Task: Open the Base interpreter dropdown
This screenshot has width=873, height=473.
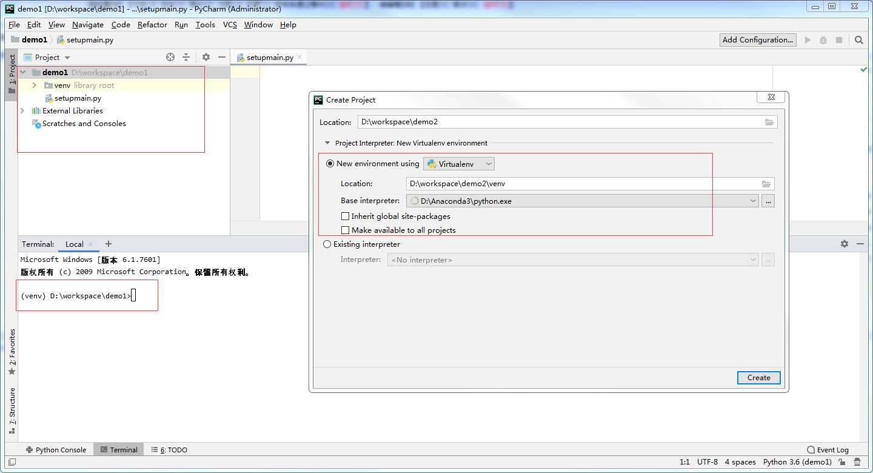Action: tap(583, 201)
